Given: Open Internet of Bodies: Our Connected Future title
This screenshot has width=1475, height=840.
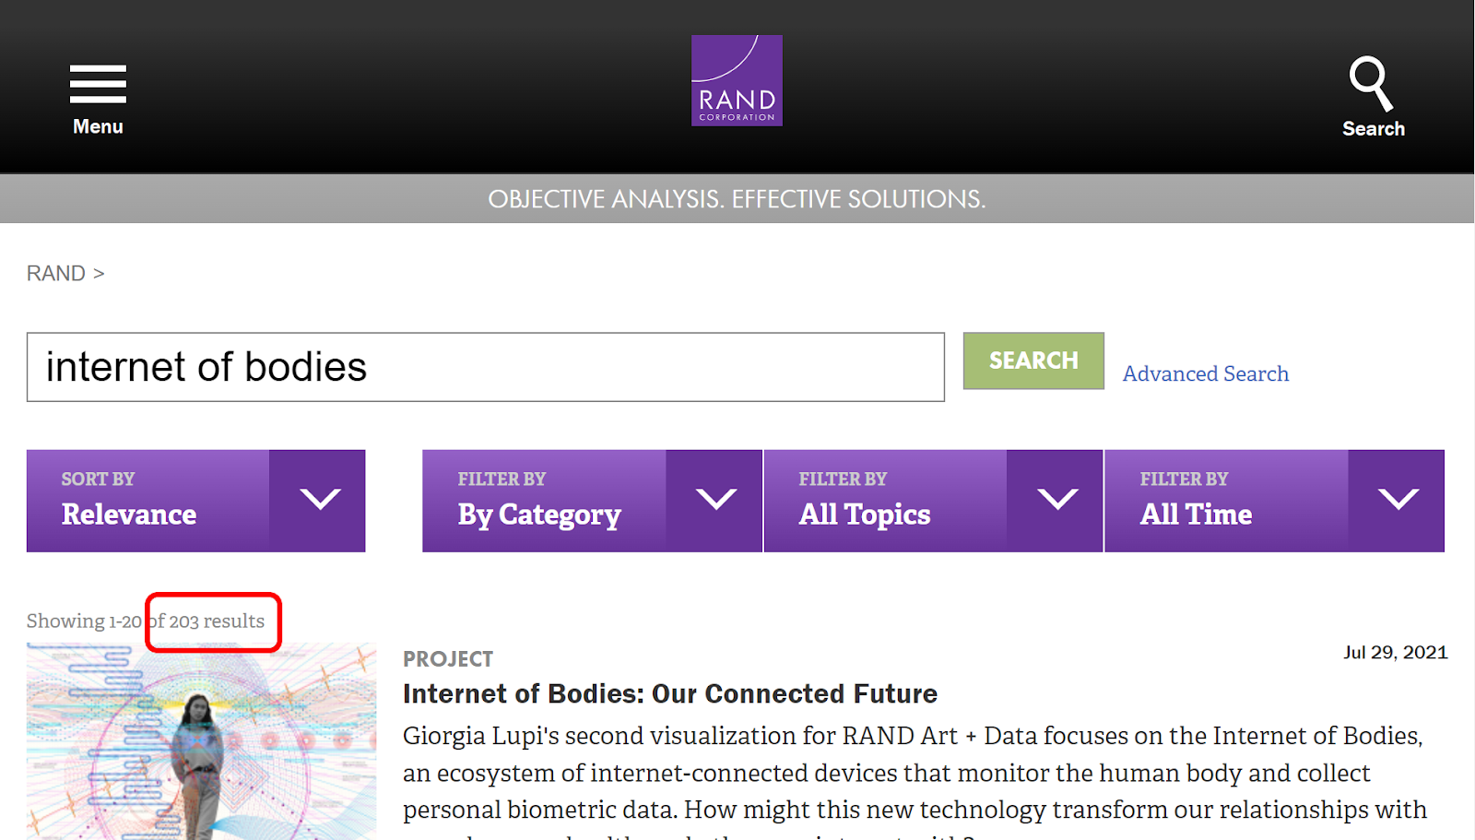Looking at the screenshot, I should coord(669,693).
